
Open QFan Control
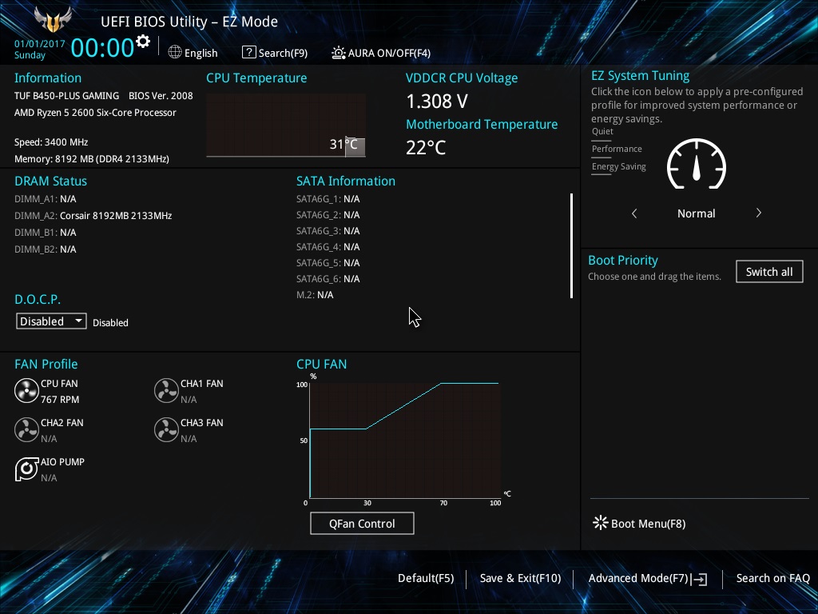(362, 523)
